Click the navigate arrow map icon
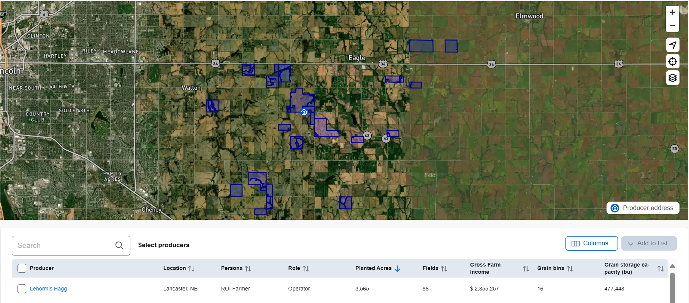Viewport: 689px width, 303px height. coord(672,45)
